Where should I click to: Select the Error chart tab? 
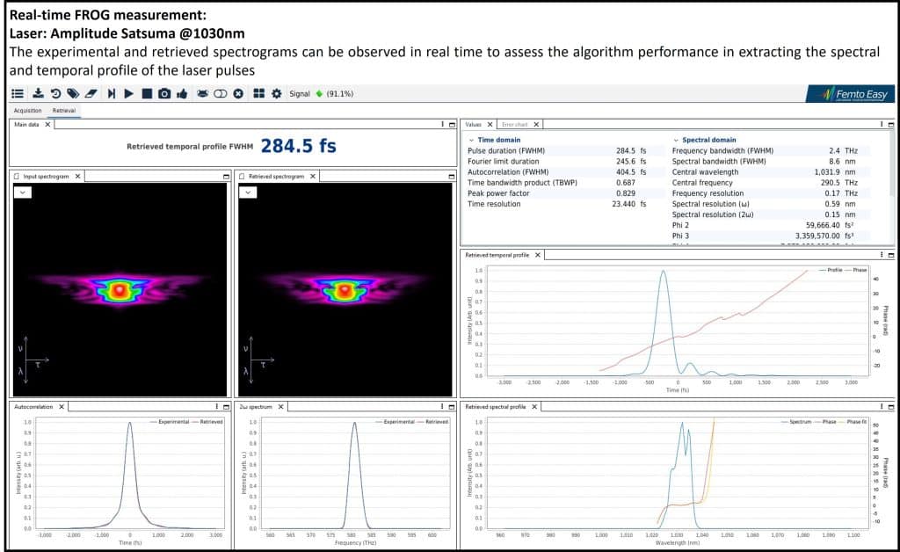click(515, 125)
